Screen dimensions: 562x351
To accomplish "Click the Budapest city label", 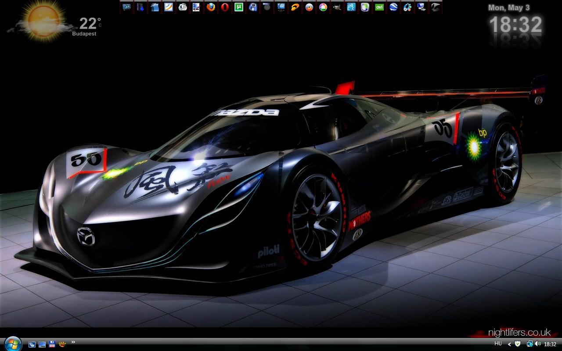I will 84,34.
